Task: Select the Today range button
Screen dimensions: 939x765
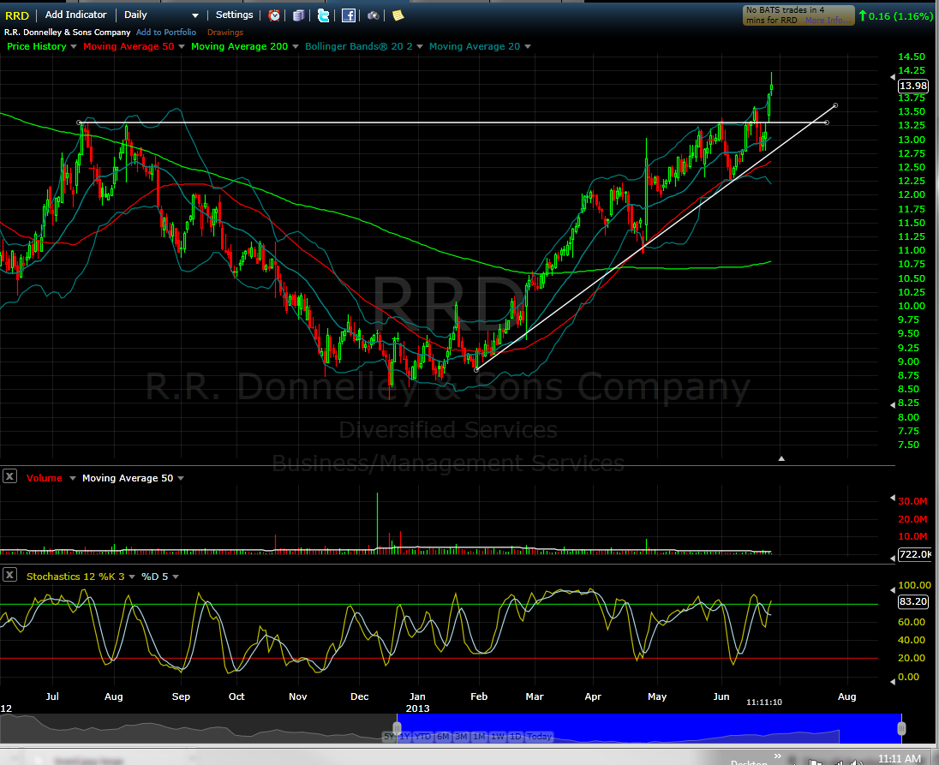Action: pyautogui.click(x=539, y=736)
